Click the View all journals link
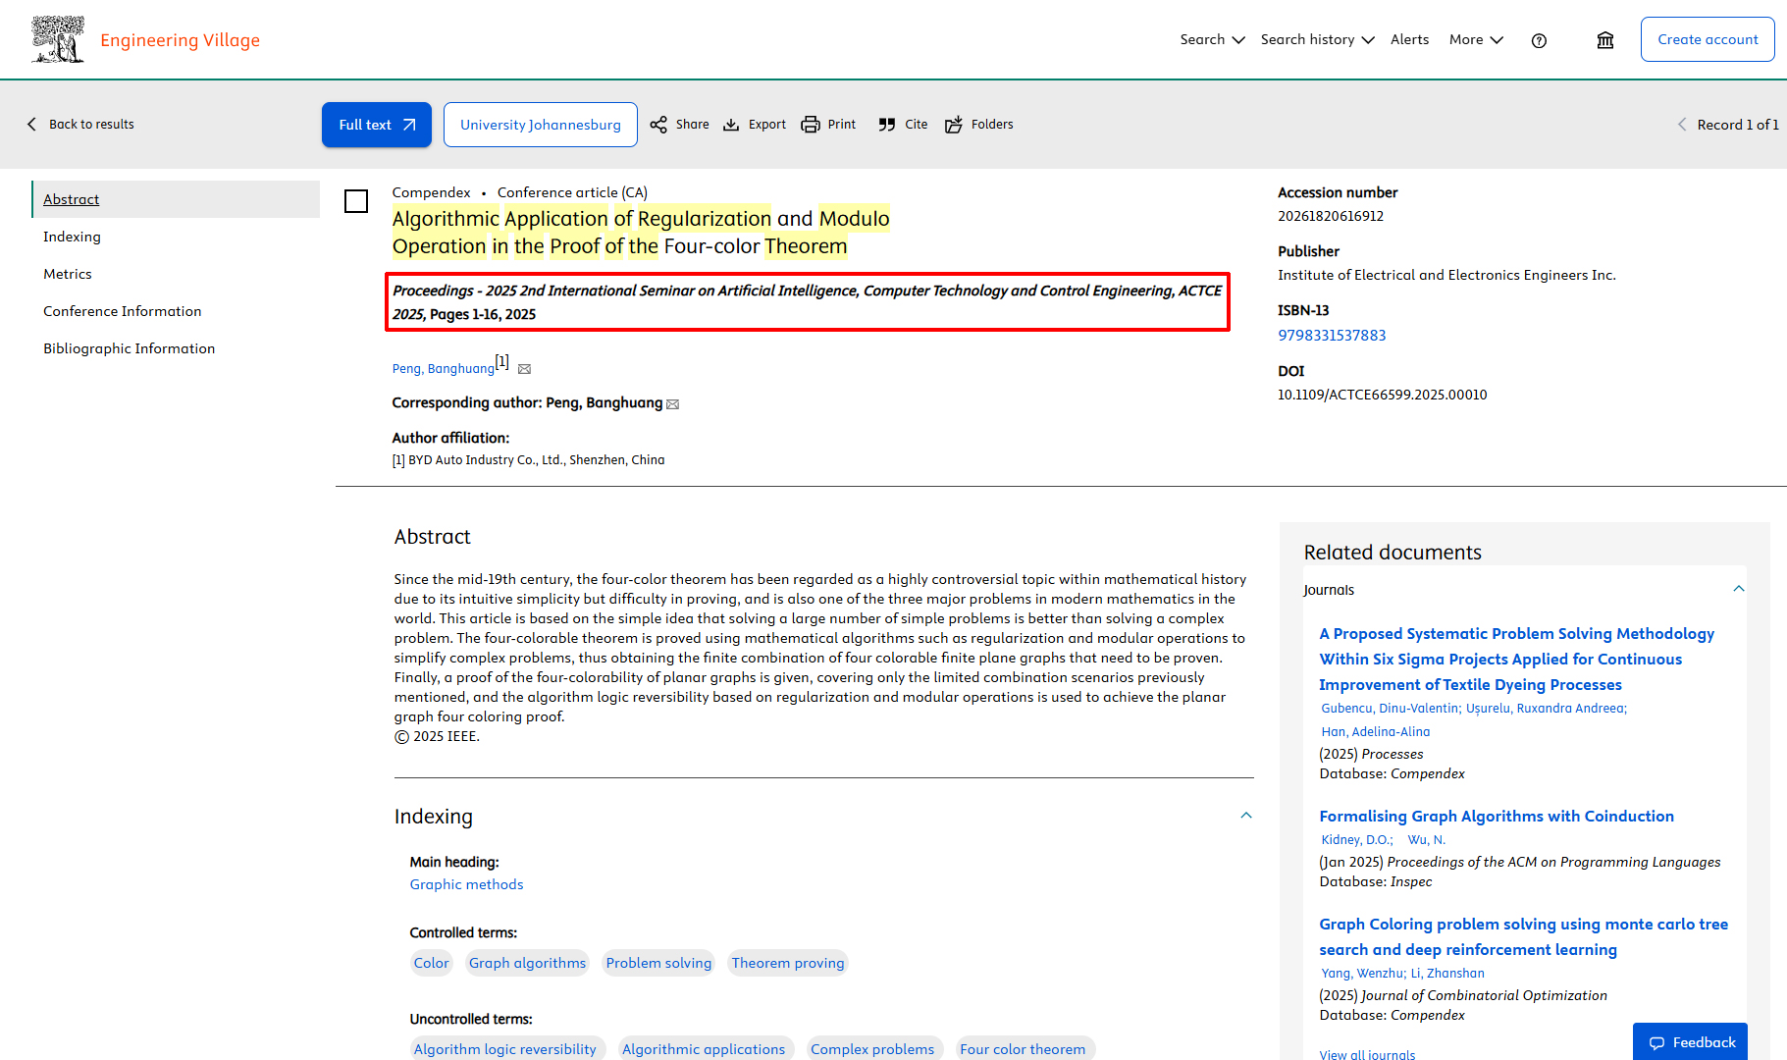The width and height of the screenshot is (1787, 1060). (1367, 1055)
